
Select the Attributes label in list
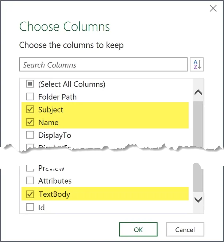tap(55, 181)
